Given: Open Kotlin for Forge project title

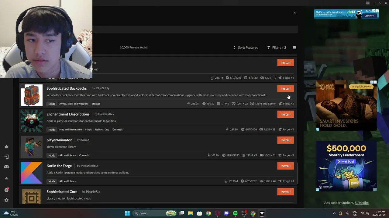Looking at the screenshot, I should (59, 166).
